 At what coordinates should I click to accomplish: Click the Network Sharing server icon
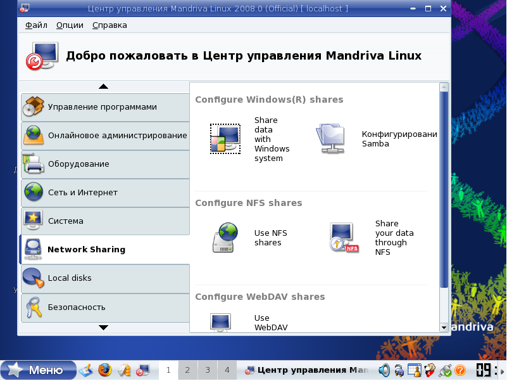tap(33, 249)
